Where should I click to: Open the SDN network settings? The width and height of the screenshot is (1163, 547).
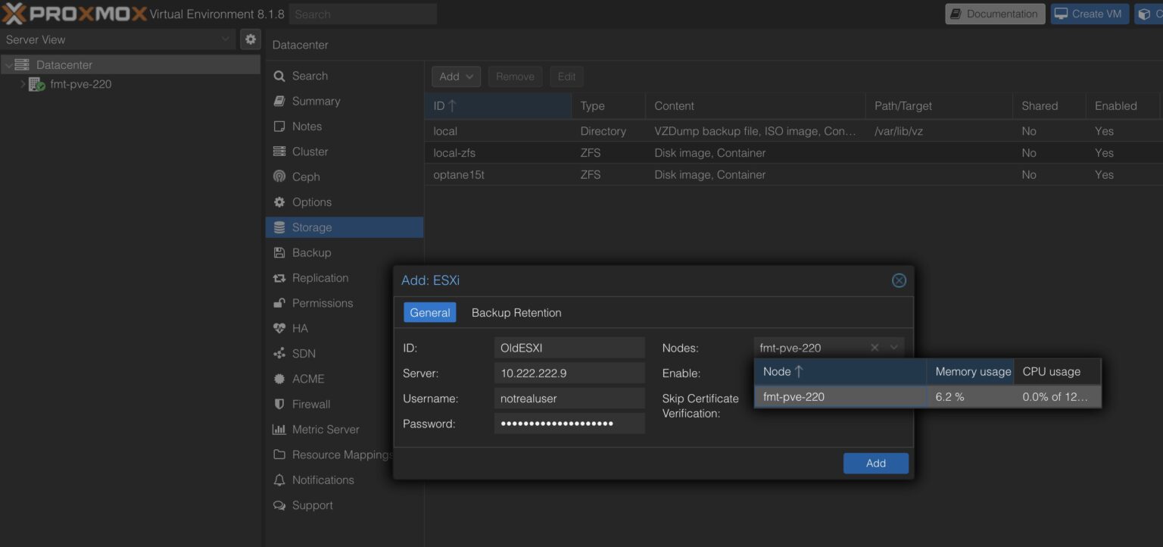point(304,353)
